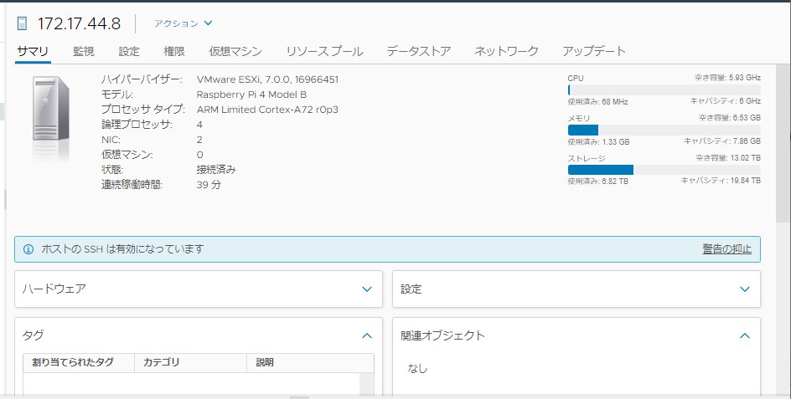Click the 警告の抑止 link
The width and height of the screenshot is (791, 399).
pos(727,249)
